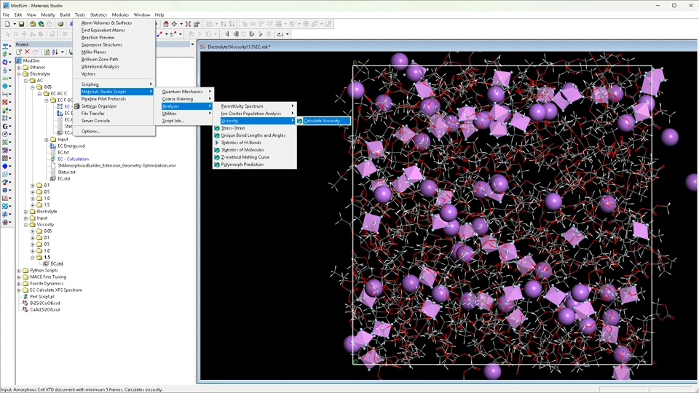Click the Save icon in the toolbar
This screenshot has height=393, width=699.
[22, 24]
